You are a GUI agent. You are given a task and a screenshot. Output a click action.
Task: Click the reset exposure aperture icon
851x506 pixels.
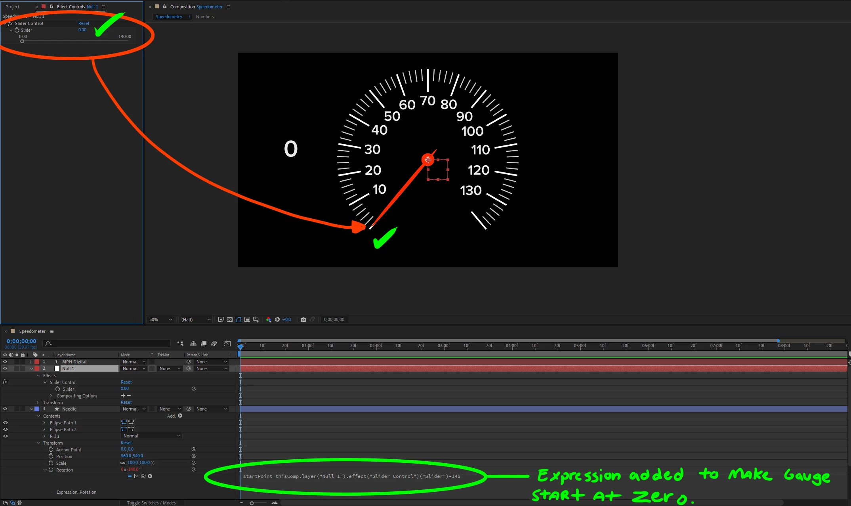tap(277, 319)
